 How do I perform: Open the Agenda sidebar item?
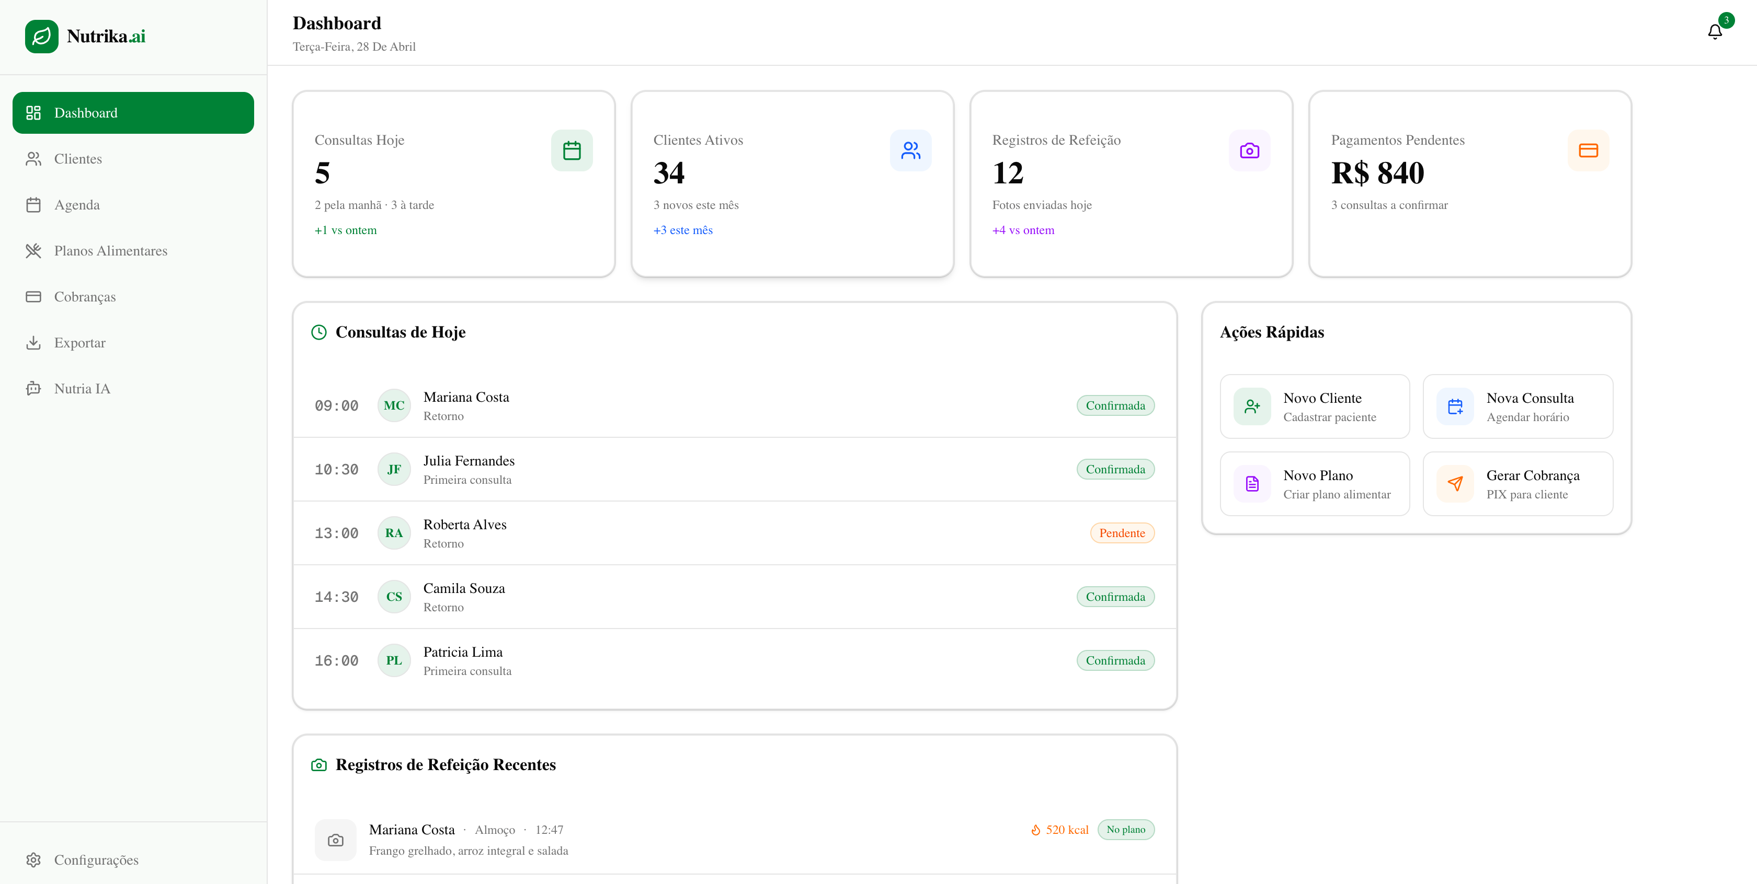[x=133, y=205]
